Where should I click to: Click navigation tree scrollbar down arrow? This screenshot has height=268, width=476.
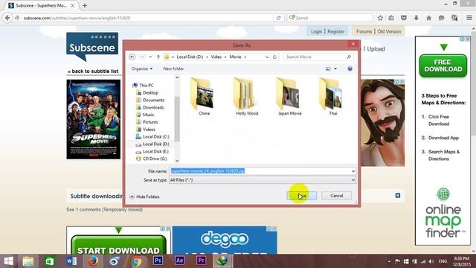(x=177, y=161)
